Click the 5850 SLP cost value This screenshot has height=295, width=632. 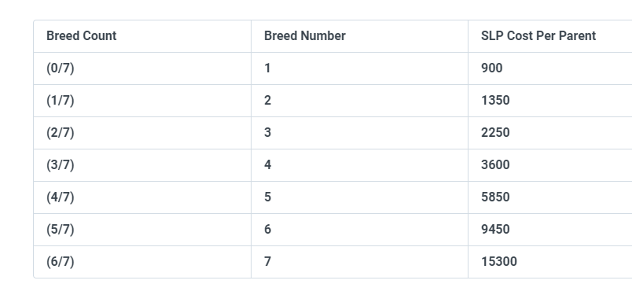(495, 197)
